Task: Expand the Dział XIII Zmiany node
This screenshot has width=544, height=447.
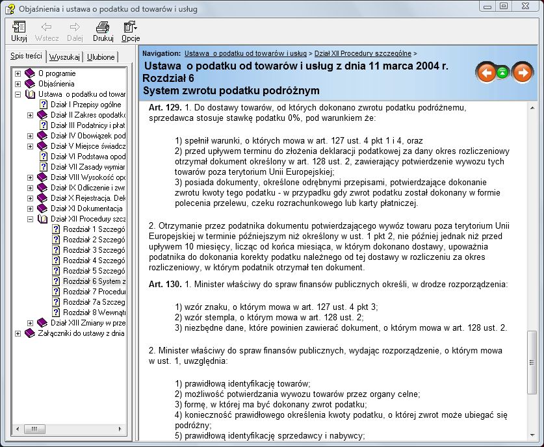Action: point(30,323)
